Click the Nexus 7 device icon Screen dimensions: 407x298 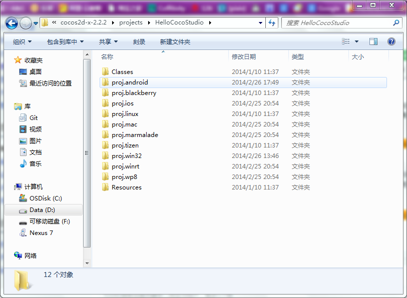coord(23,233)
